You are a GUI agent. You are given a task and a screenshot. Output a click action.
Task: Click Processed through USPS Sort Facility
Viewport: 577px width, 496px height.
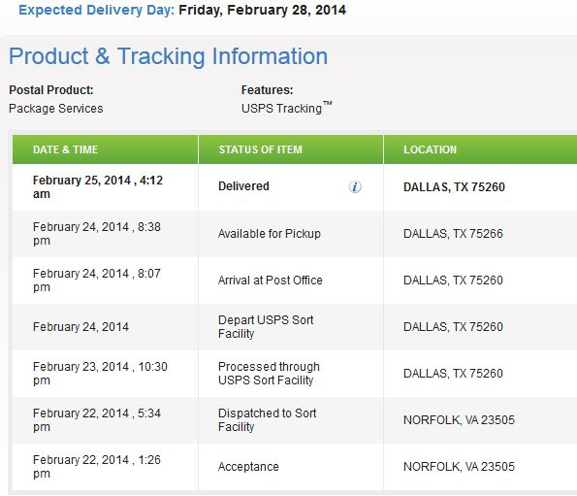269,374
